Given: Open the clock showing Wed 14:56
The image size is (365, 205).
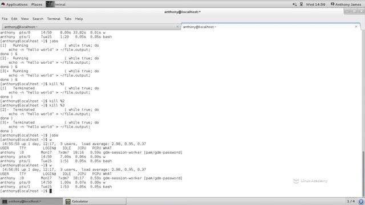Looking at the screenshot, I should click(x=315, y=5).
